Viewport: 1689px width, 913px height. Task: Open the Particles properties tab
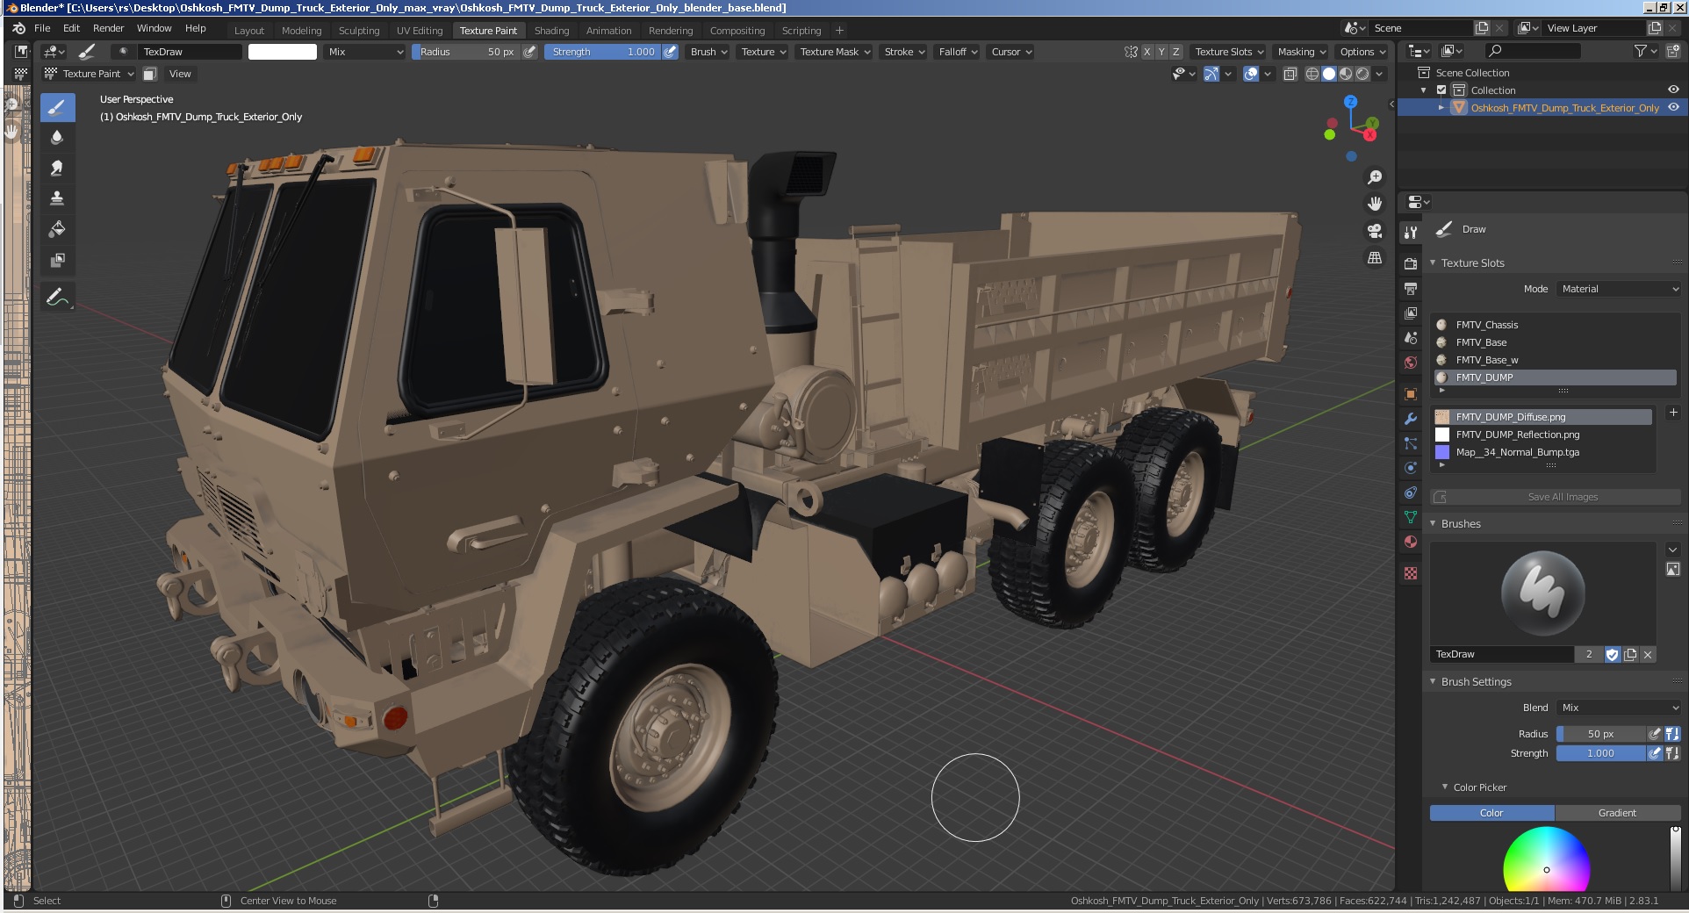[x=1411, y=443]
